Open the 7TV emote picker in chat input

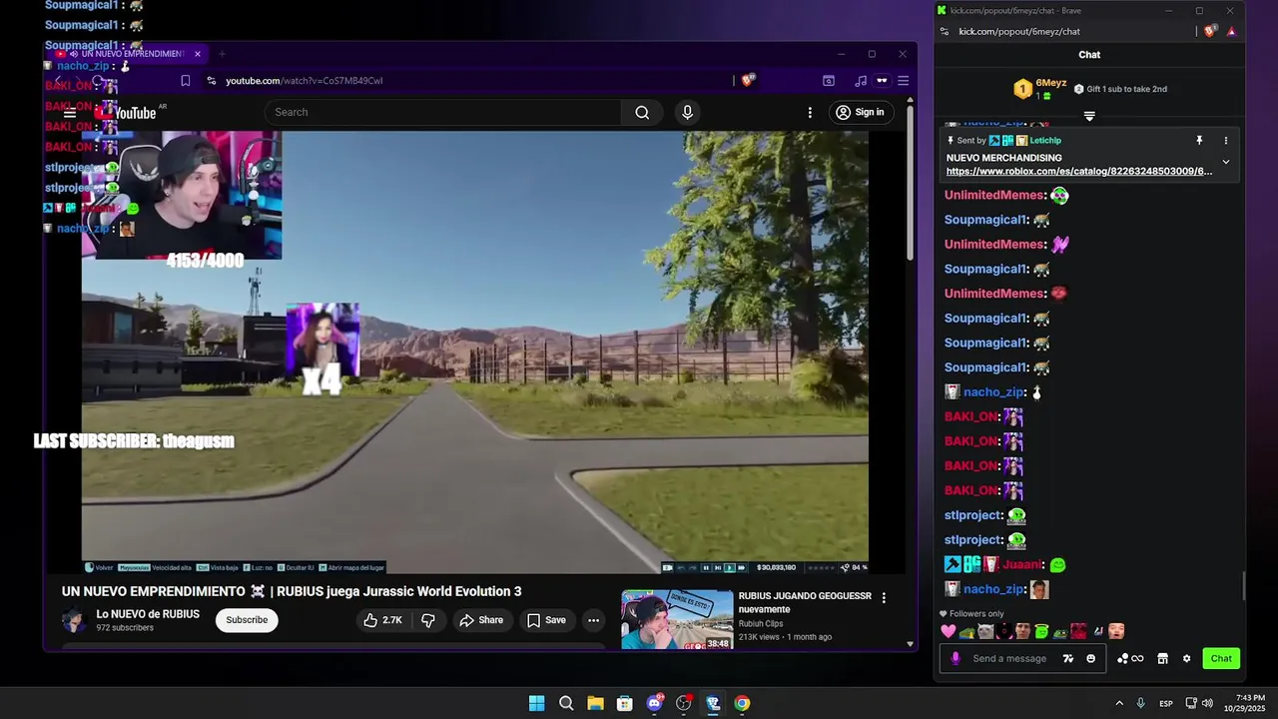click(x=1068, y=658)
